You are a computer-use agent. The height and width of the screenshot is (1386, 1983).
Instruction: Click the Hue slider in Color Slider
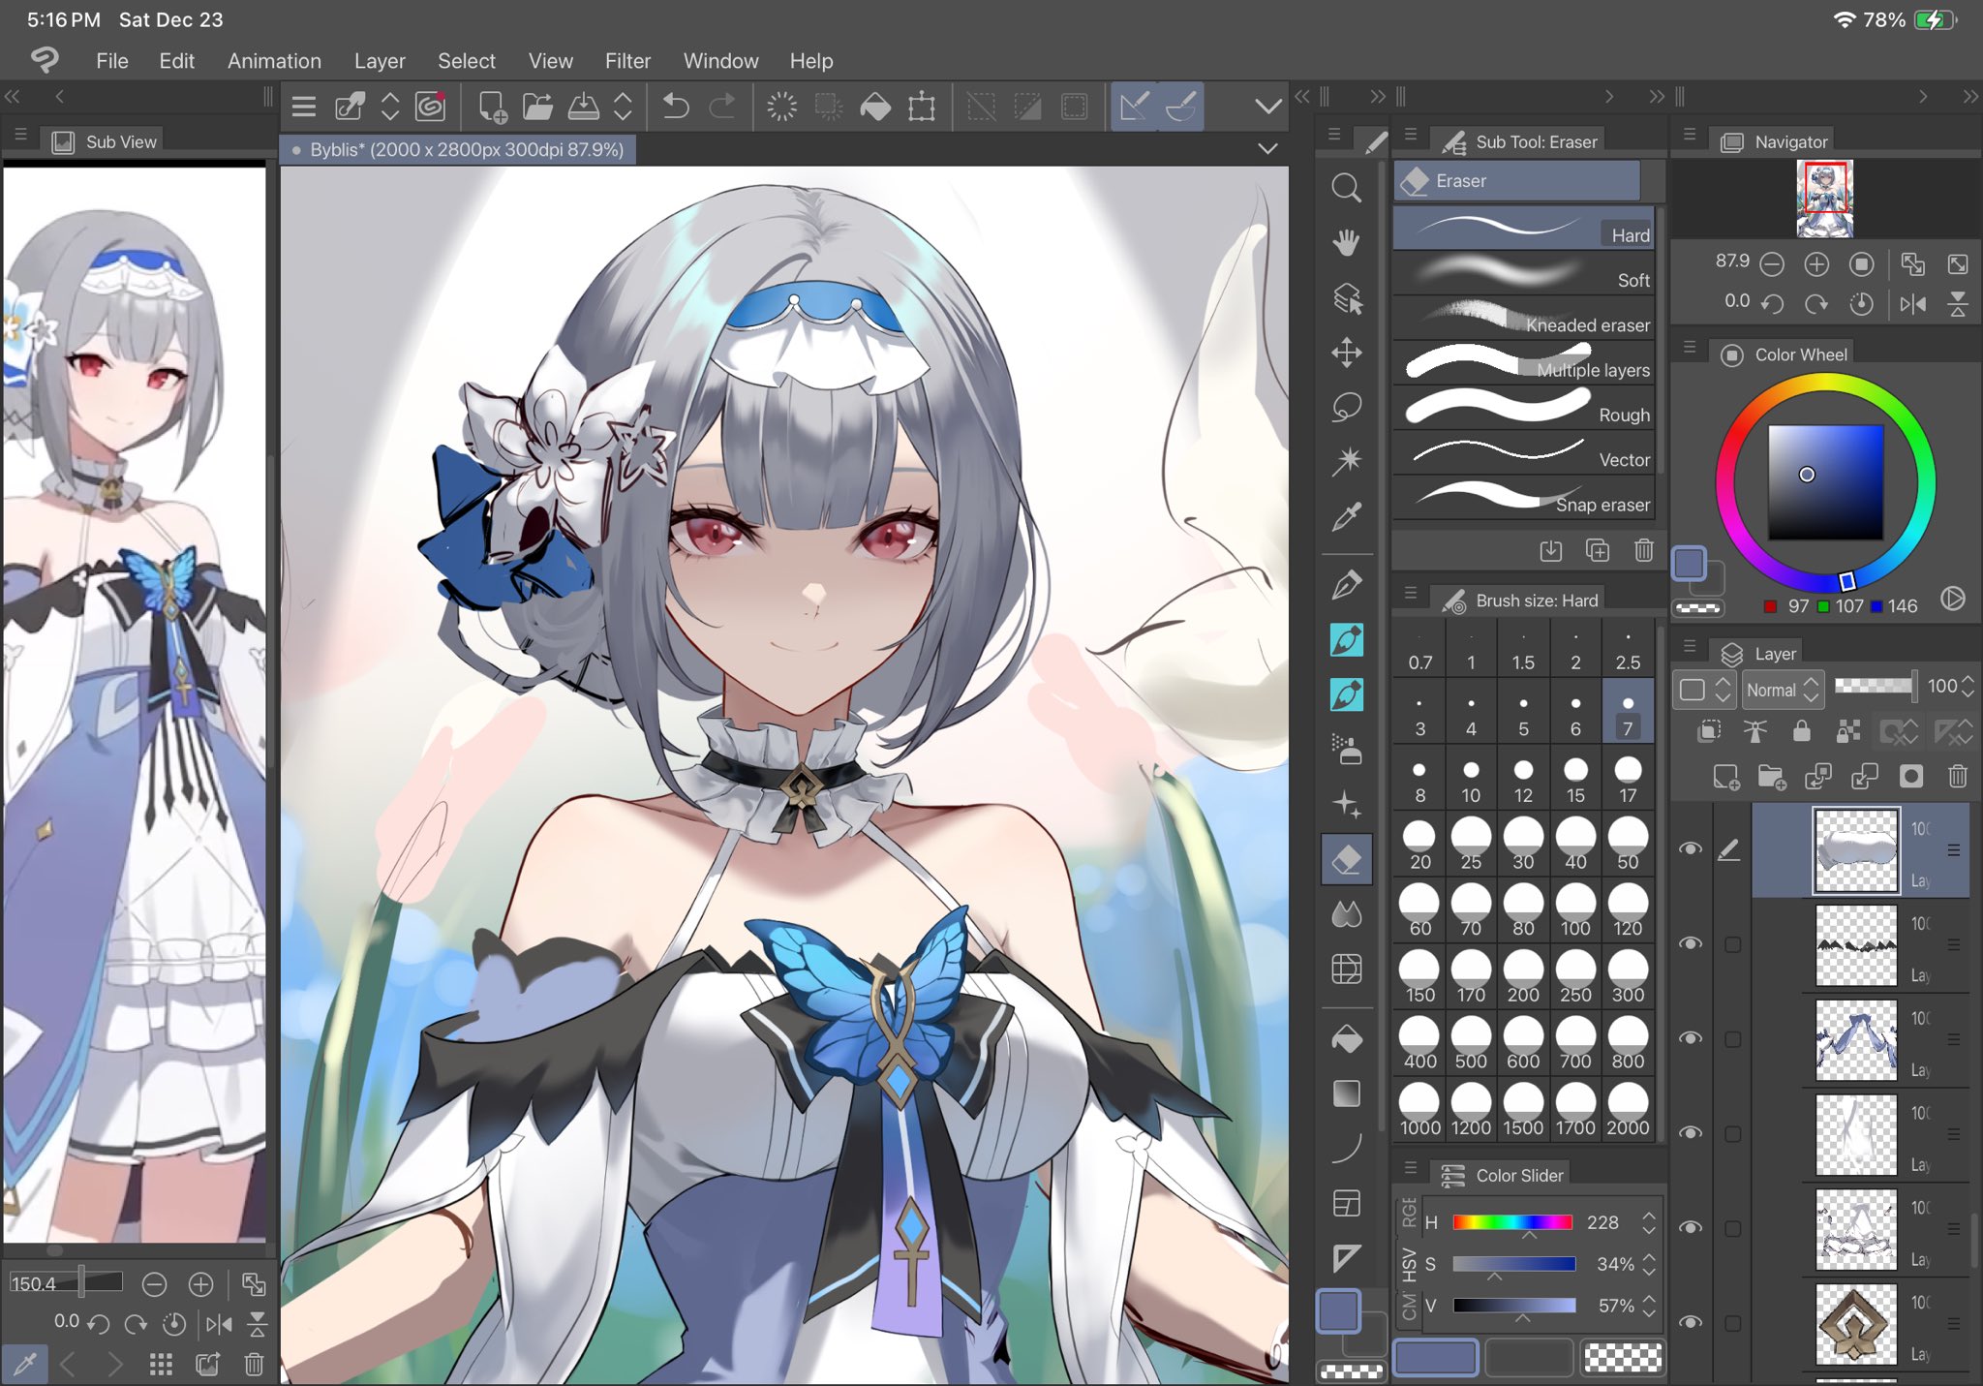pos(1512,1222)
